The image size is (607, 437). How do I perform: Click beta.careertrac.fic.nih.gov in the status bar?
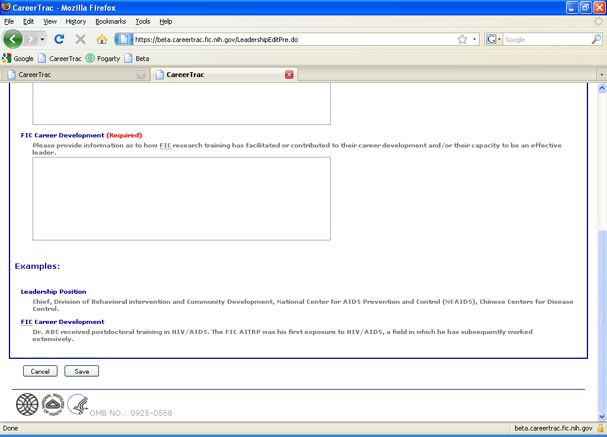553,428
